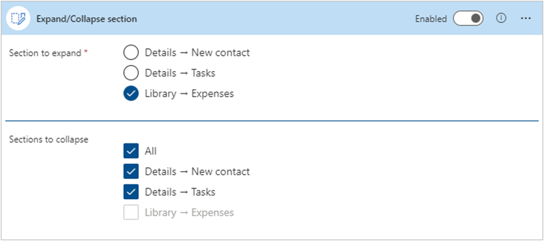The height and width of the screenshot is (241, 544).
Task: Click the 'Sections to collapse' field label
Action: pyautogui.click(x=49, y=139)
